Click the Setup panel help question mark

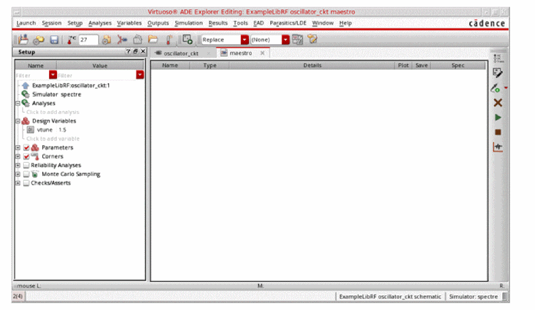[x=128, y=51]
